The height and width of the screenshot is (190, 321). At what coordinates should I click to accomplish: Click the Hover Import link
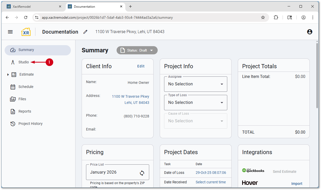point(297,184)
